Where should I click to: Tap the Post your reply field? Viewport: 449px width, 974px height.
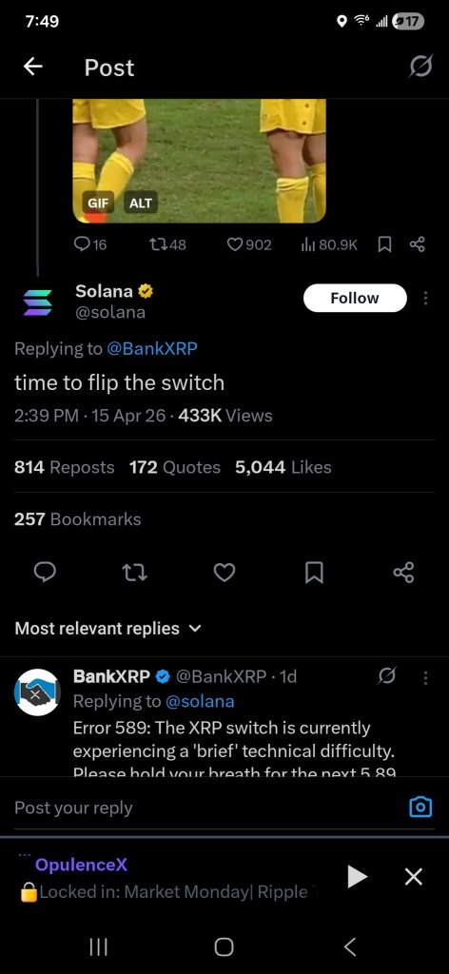coord(208,808)
